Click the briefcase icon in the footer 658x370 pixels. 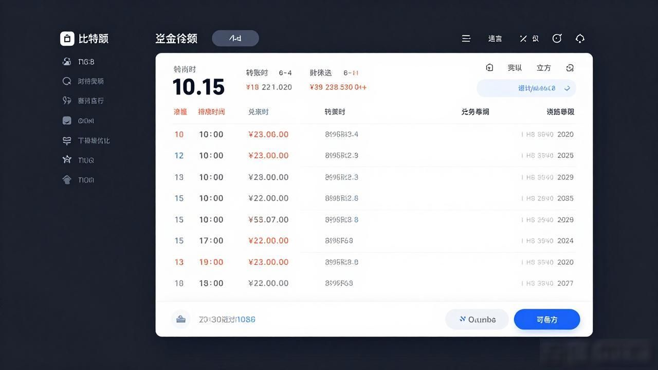click(x=181, y=319)
